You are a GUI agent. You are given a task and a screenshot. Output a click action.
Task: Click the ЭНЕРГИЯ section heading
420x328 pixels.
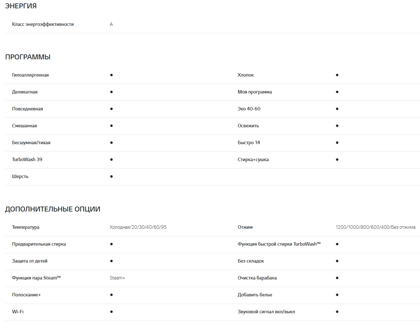click(21, 6)
